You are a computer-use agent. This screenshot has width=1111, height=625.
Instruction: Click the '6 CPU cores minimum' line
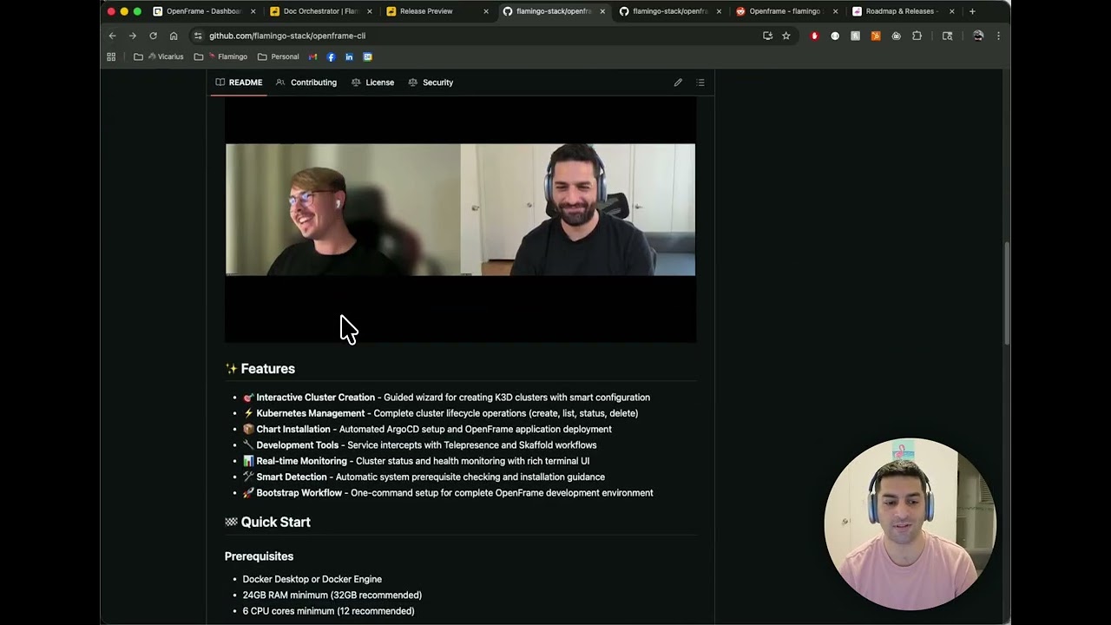(x=329, y=611)
